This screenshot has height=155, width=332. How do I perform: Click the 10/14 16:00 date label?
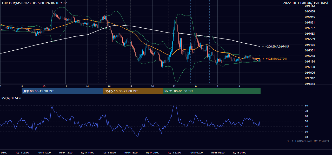109,153
